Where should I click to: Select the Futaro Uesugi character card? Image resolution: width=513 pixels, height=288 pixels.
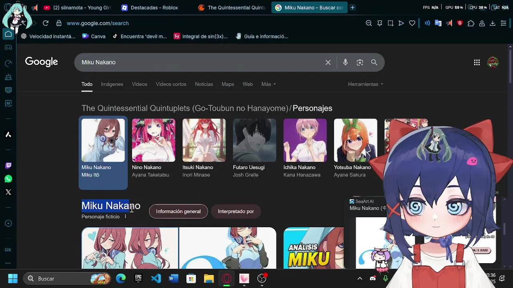coord(254,149)
